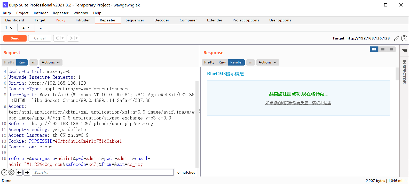Toggle request \n non-printing characters
Image resolution: width=409 pixels, height=185 pixels.
point(34,62)
